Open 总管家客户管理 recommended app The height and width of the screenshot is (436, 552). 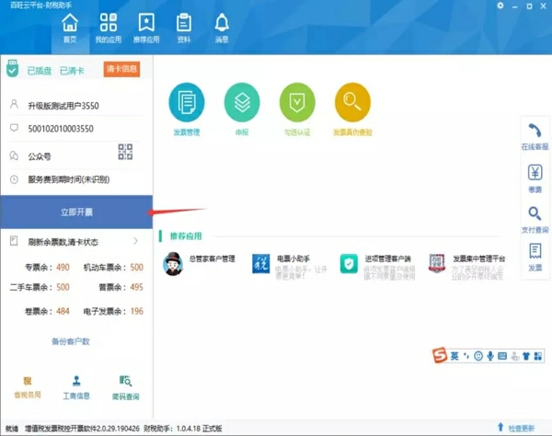[x=198, y=264]
